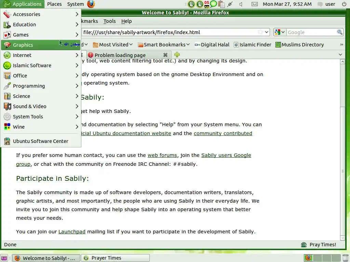This screenshot has height=262, width=350.
Task: Show more bookmarks with the overflow chevron
Action: coord(341,45)
